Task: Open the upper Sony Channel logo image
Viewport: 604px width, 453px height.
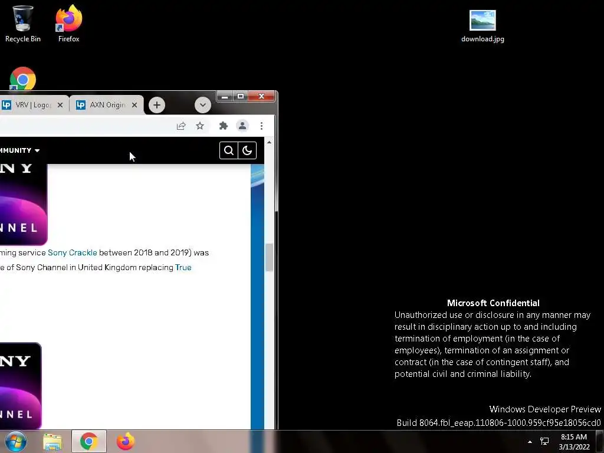Action: pos(23,205)
